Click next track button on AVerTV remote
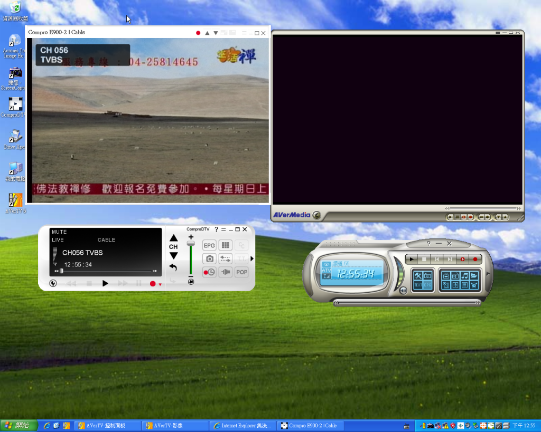 [x=450, y=259]
